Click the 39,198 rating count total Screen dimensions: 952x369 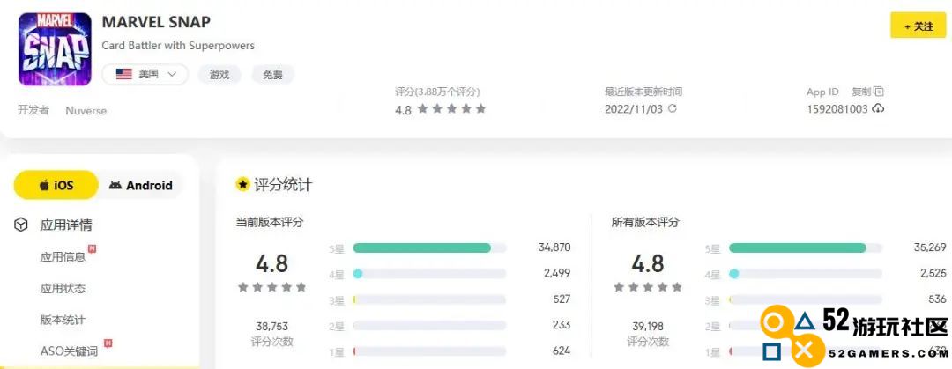pos(648,326)
